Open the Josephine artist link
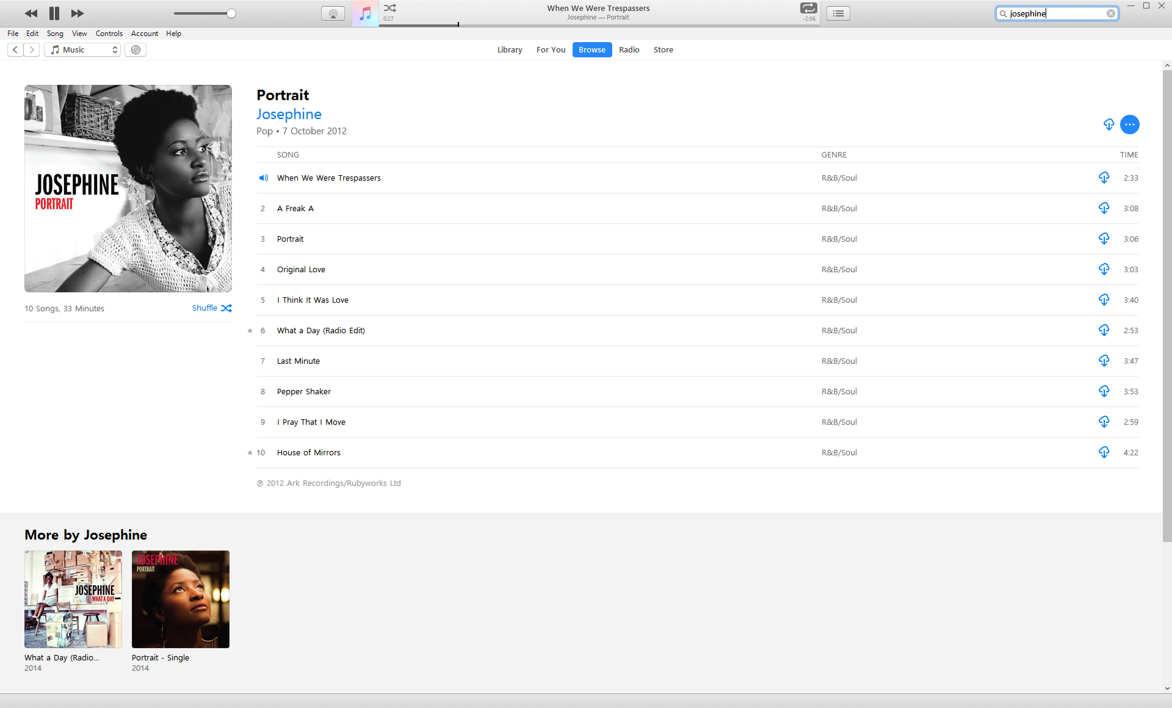The image size is (1172, 708). tap(289, 114)
